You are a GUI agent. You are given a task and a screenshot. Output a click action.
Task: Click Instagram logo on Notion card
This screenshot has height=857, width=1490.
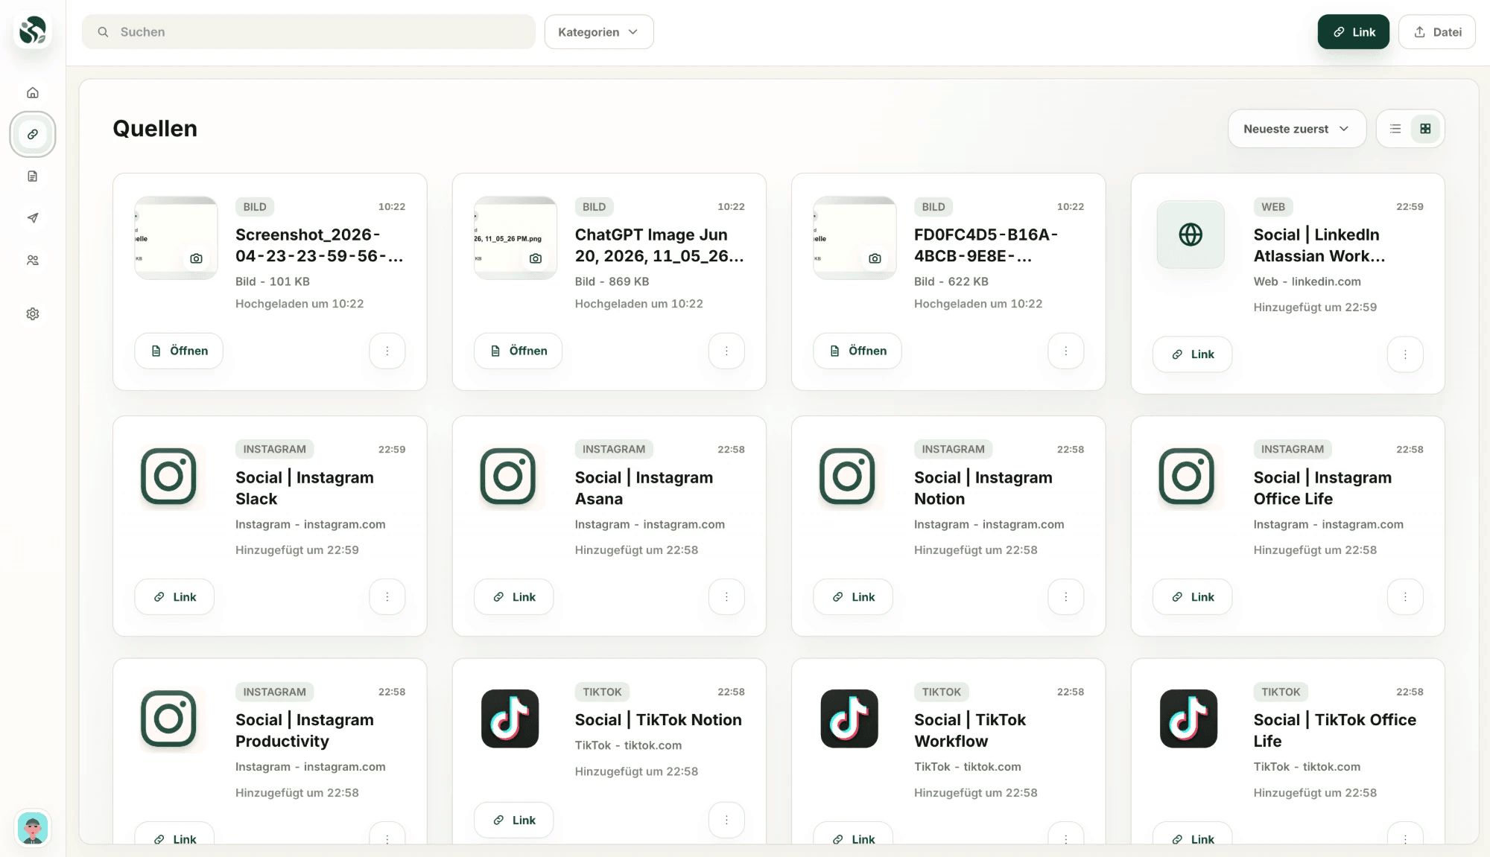click(x=848, y=477)
